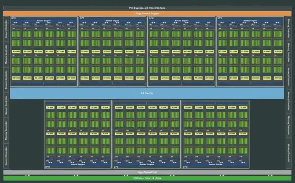Select the orange GigaThread Engine bar
This screenshot has width=295, height=183.
(x=147, y=14)
